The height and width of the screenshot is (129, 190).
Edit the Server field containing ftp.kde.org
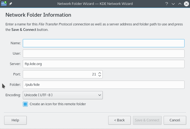[103, 64]
